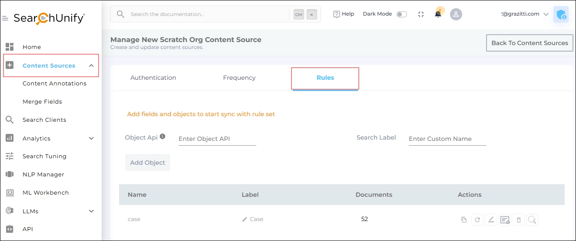The height and width of the screenshot is (241, 576).
Task: Click the exit fullscreen icon
Action: point(420,14)
